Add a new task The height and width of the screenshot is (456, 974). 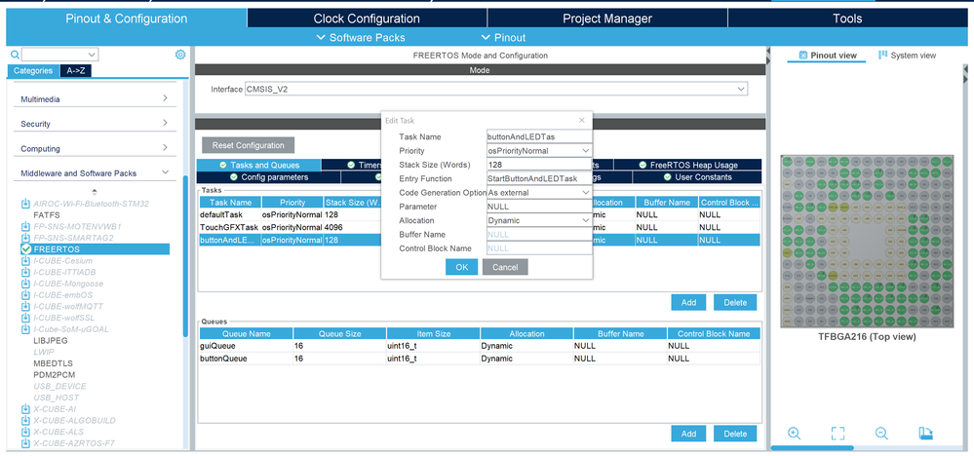click(x=688, y=302)
